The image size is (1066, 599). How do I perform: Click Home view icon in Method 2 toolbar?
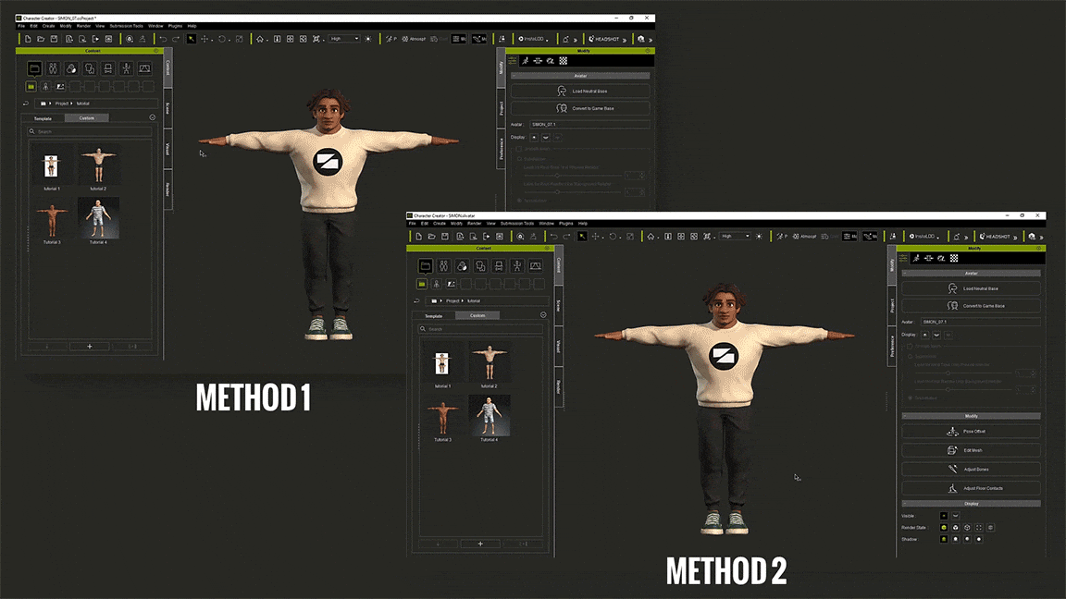coord(651,237)
